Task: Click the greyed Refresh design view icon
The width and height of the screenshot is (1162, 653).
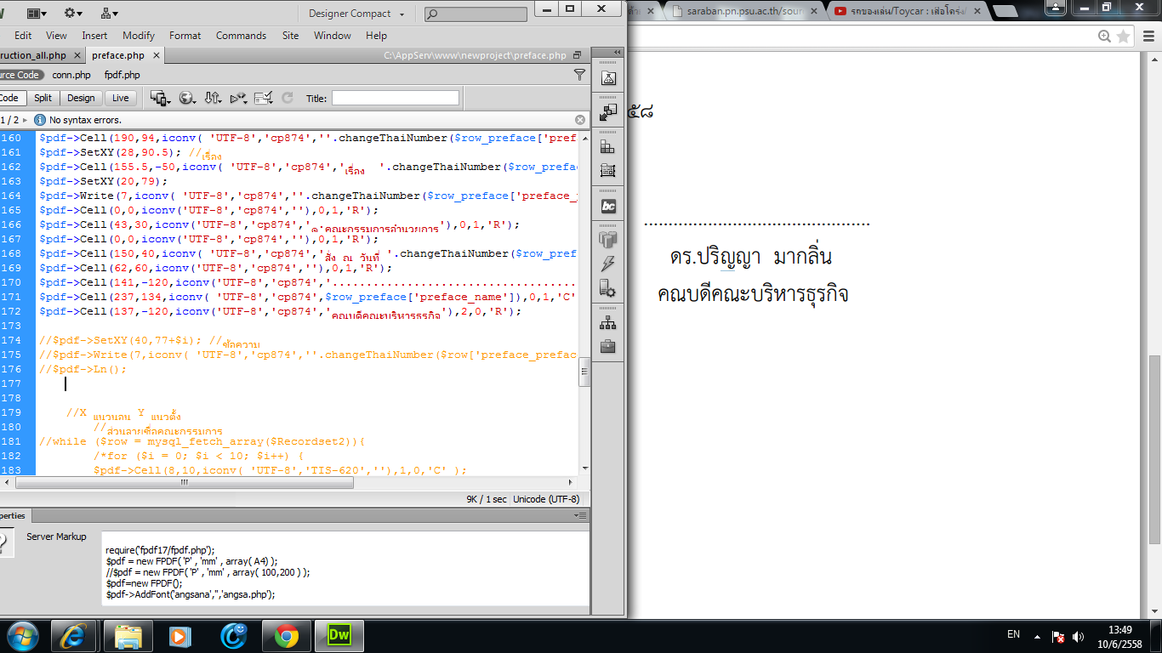Action: coord(288,98)
